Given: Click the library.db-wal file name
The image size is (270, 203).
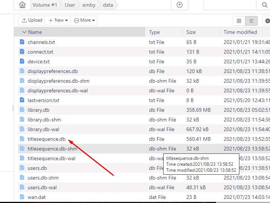Looking at the screenshot, I should tap(43, 129).
